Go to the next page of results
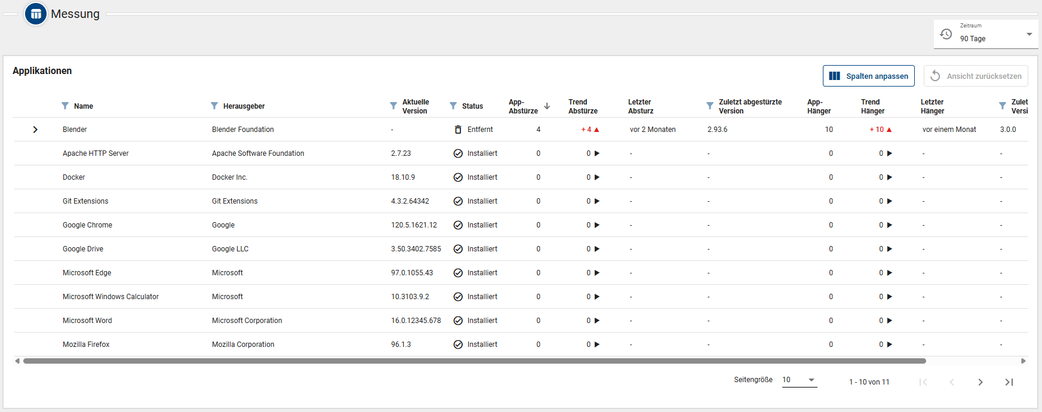The width and height of the screenshot is (1042, 412). click(980, 382)
